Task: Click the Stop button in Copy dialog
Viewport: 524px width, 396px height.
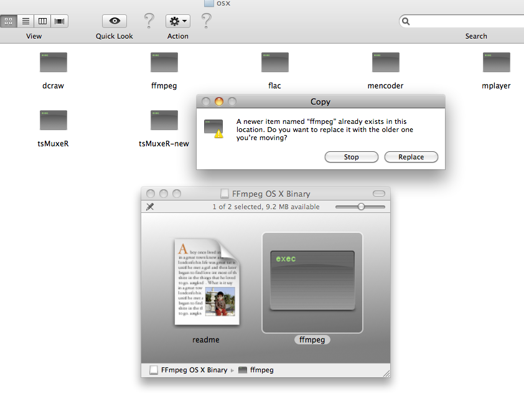Action: click(352, 157)
